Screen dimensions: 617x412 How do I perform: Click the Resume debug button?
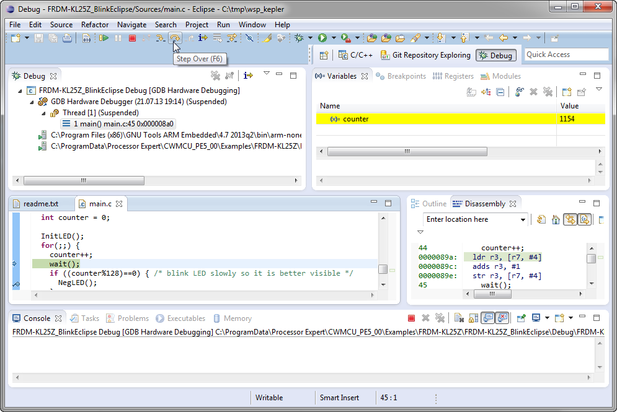(104, 38)
